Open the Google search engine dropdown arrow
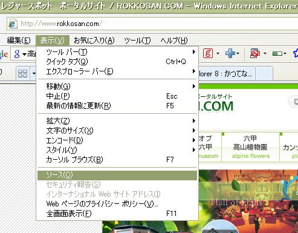298x233 pixels. point(24,54)
